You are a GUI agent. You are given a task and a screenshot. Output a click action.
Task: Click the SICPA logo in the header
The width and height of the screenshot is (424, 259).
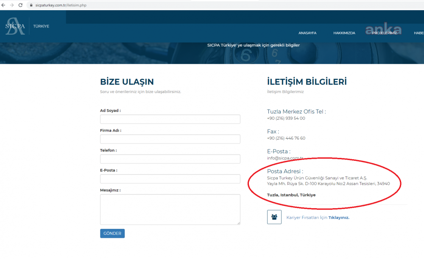click(15, 26)
